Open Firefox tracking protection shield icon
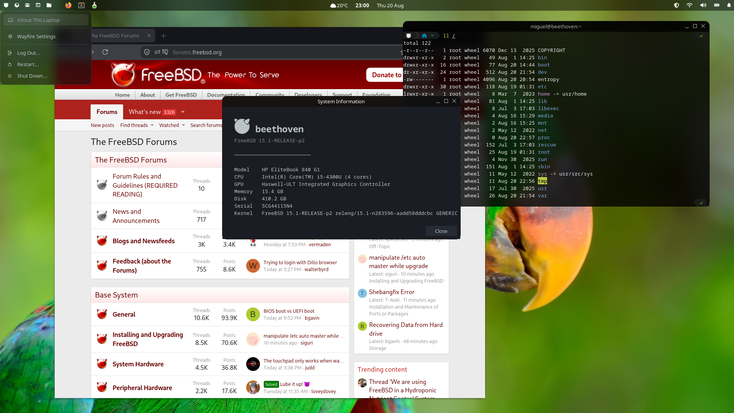 tap(147, 52)
